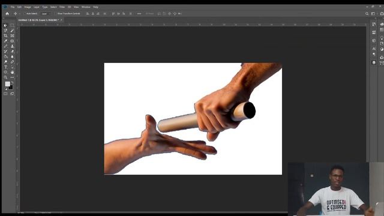Screen dimensions: 384x216
Task: Click the baton hands canvas image
Action: pos(193,119)
